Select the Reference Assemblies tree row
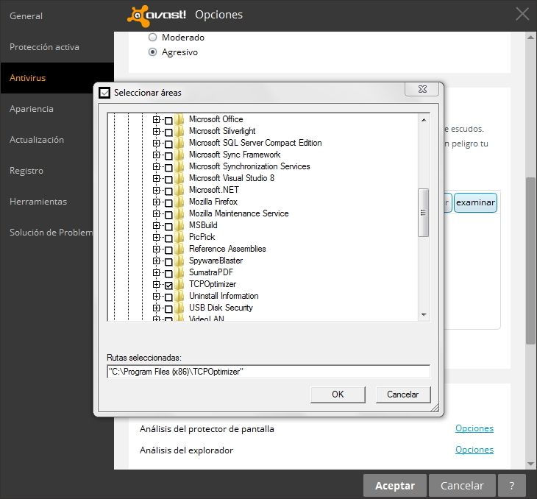The height and width of the screenshot is (499, 537). 227,249
